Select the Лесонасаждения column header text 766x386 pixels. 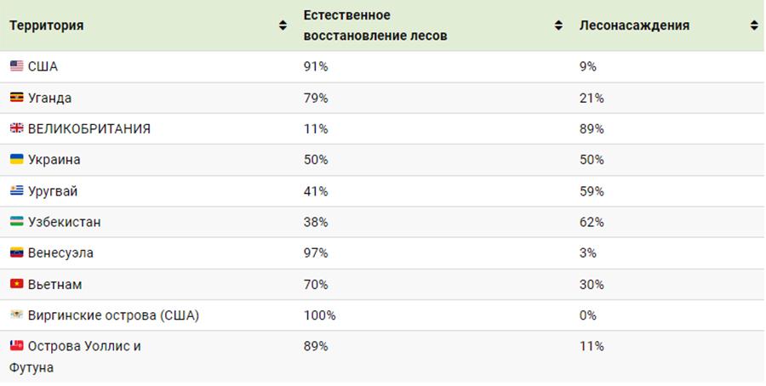click(634, 26)
